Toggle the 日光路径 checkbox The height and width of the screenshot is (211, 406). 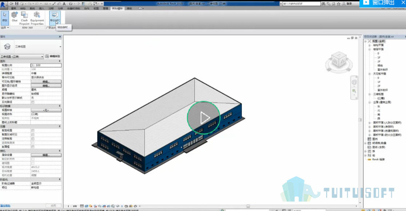[x=33, y=102]
